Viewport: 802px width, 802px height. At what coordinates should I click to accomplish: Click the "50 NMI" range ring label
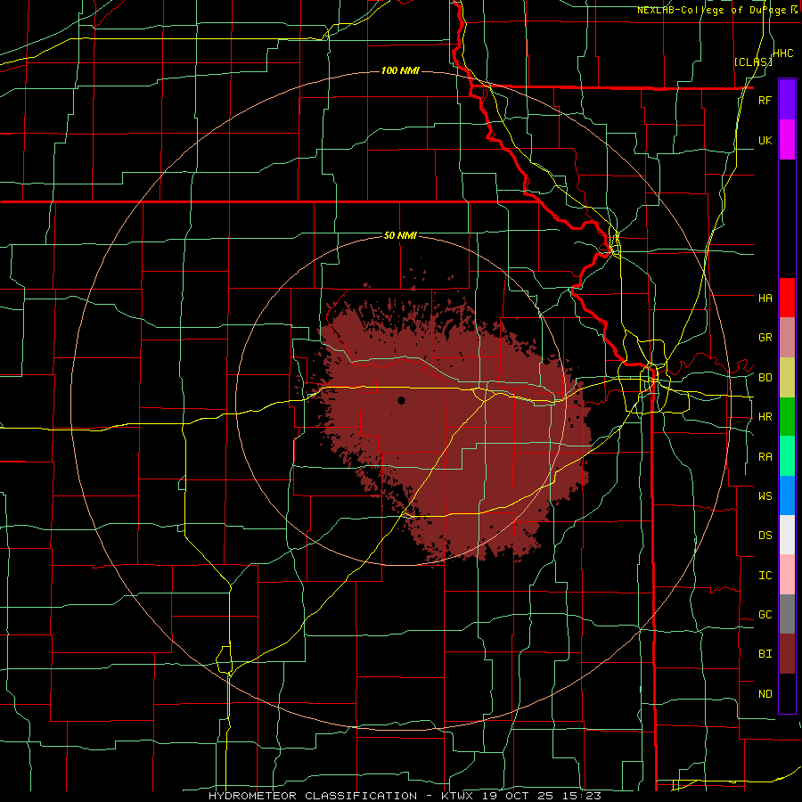pyautogui.click(x=400, y=235)
